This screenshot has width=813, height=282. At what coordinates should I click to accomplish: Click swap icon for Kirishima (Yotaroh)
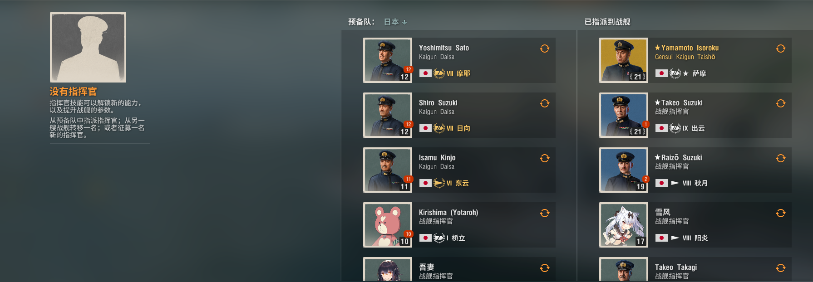click(545, 213)
